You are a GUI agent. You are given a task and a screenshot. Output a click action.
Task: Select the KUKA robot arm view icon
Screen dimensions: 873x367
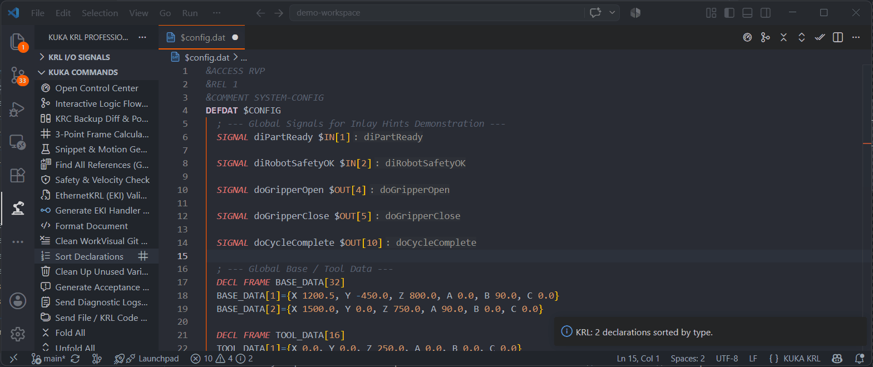click(18, 209)
